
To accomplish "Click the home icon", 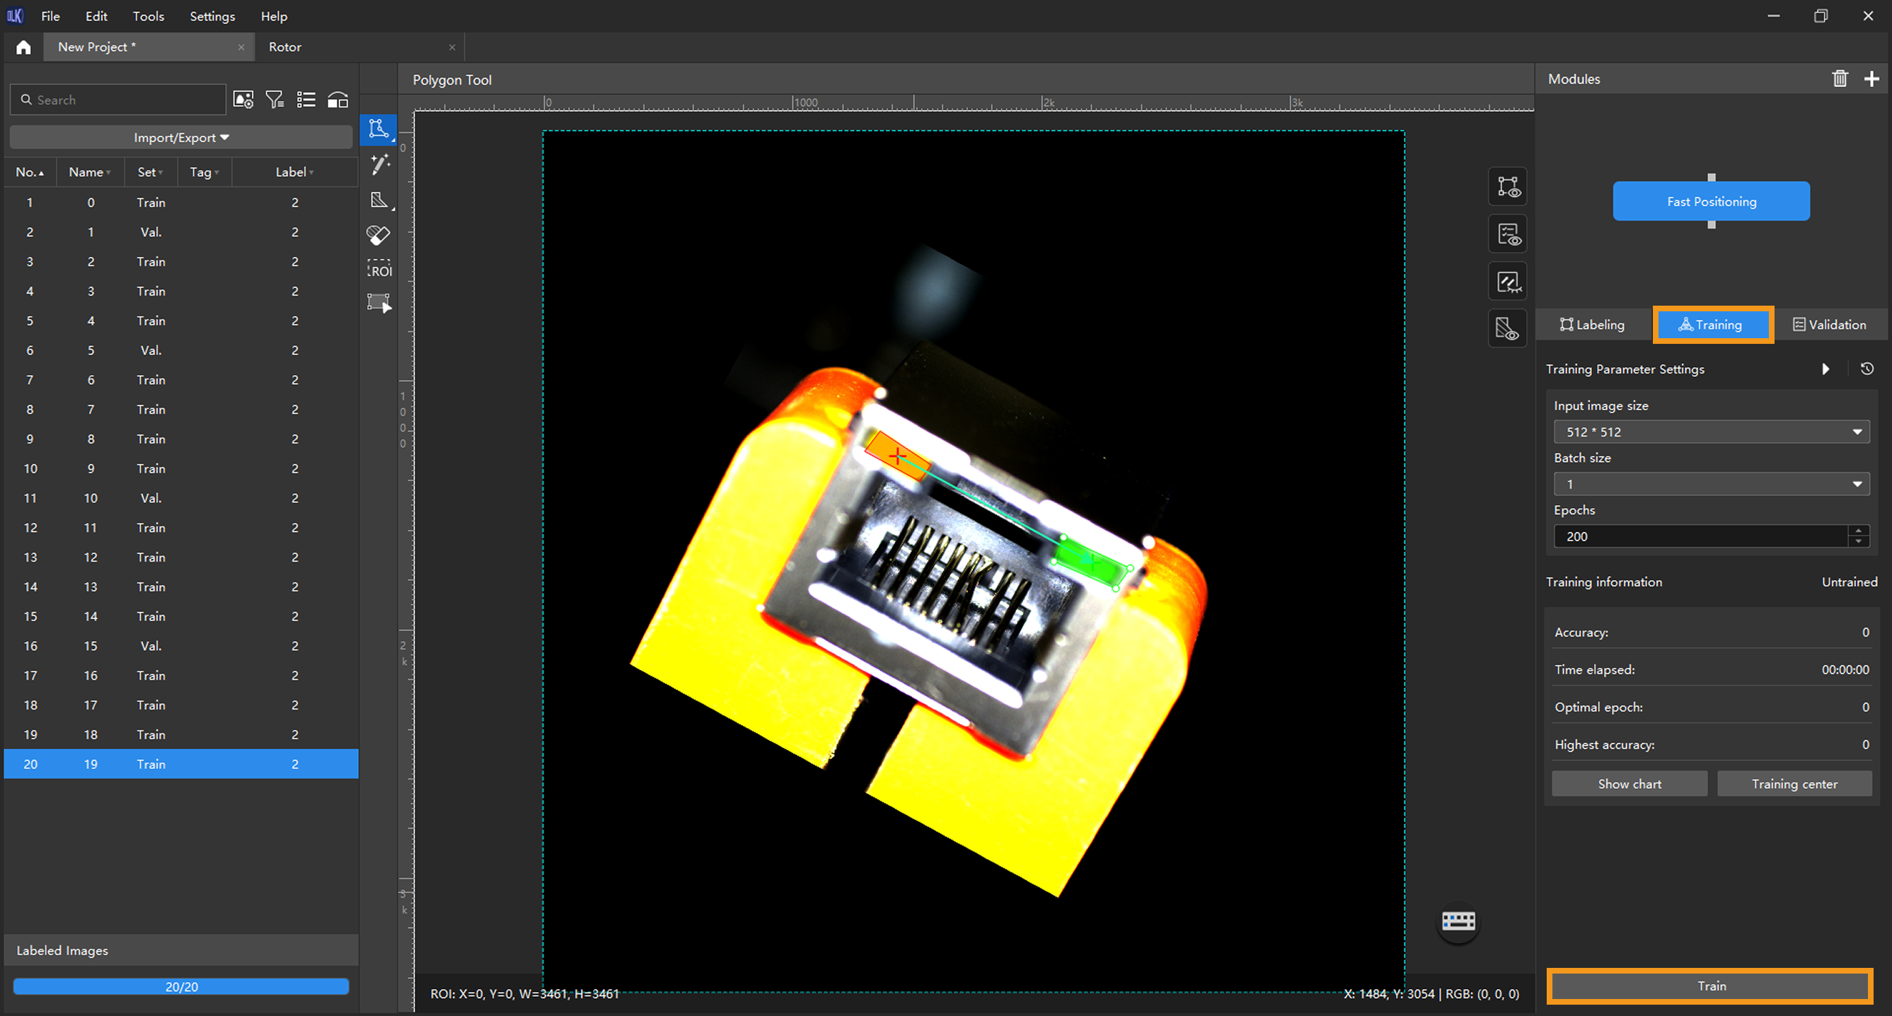I will pos(23,47).
